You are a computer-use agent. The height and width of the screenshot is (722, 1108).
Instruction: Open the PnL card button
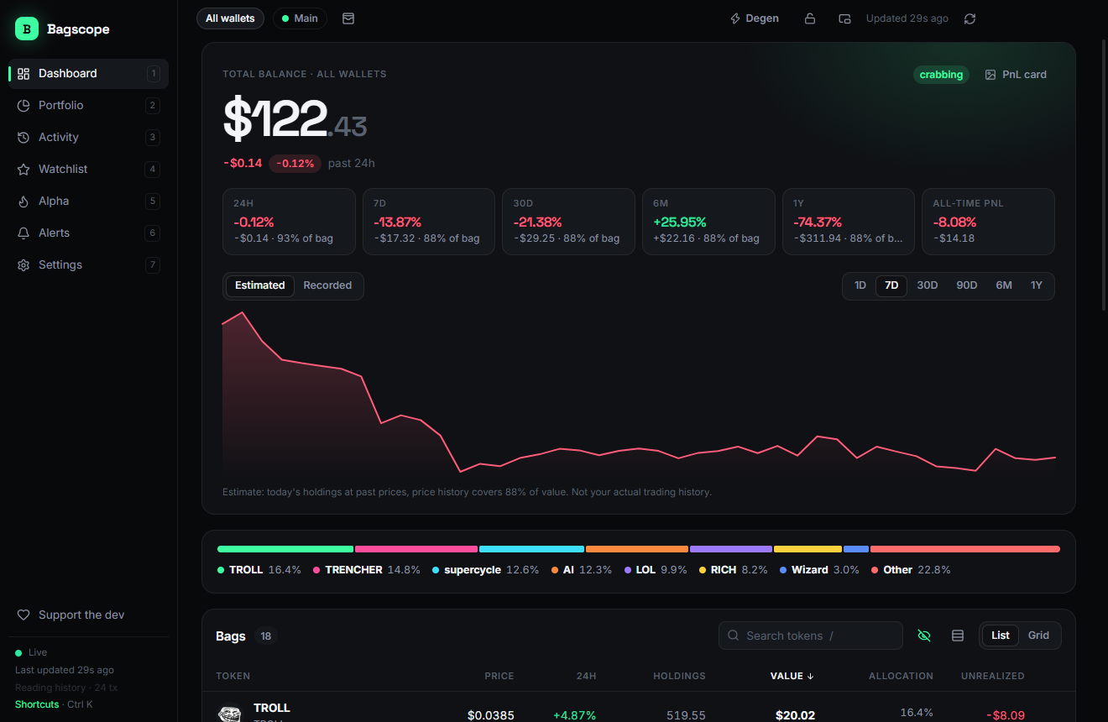tap(1016, 75)
